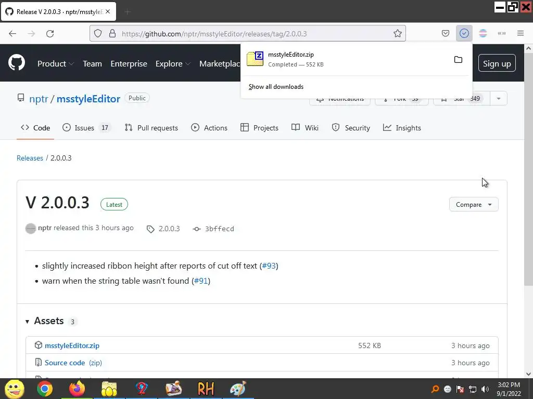Image resolution: width=533 pixels, height=399 pixels.
Task: Go back using browser back arrow
Action: click(12, 34)
